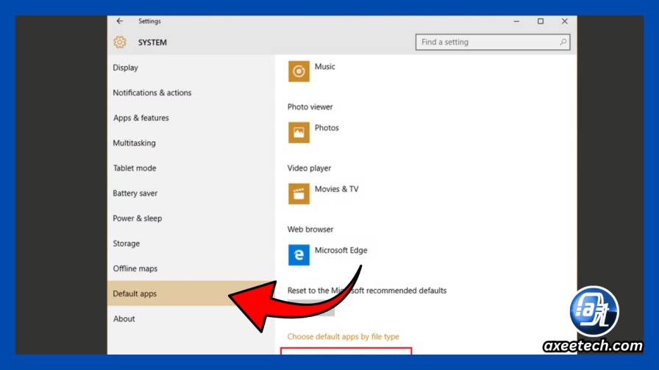Open About page
Screen dimensions: 659x370
point(190,319)
